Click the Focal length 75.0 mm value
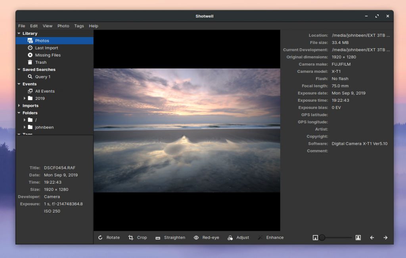The height and width of the screenshot is (258, 406). tap(340, 86)
